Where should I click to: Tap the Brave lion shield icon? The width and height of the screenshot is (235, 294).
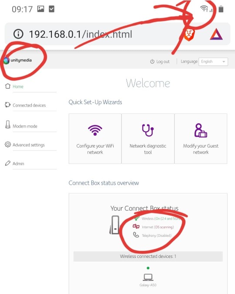tap(189, 35)
